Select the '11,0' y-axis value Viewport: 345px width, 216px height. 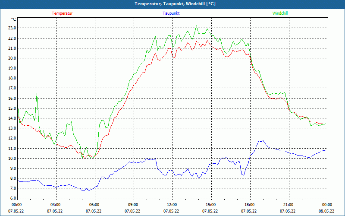point(12,148)
